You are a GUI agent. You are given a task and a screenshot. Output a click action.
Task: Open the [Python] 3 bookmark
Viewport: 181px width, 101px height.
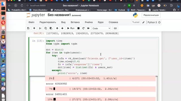(60, 10)
